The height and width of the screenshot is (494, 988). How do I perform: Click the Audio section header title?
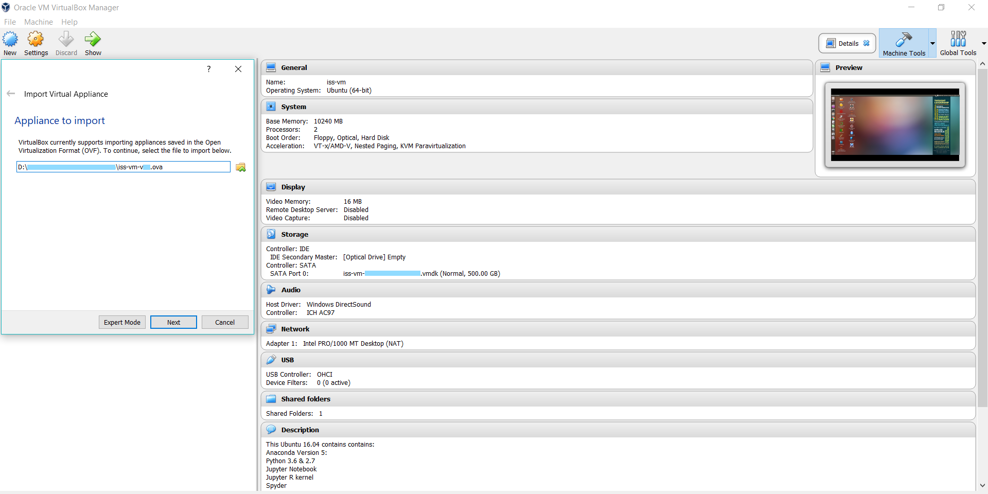[x=291, y=290]
